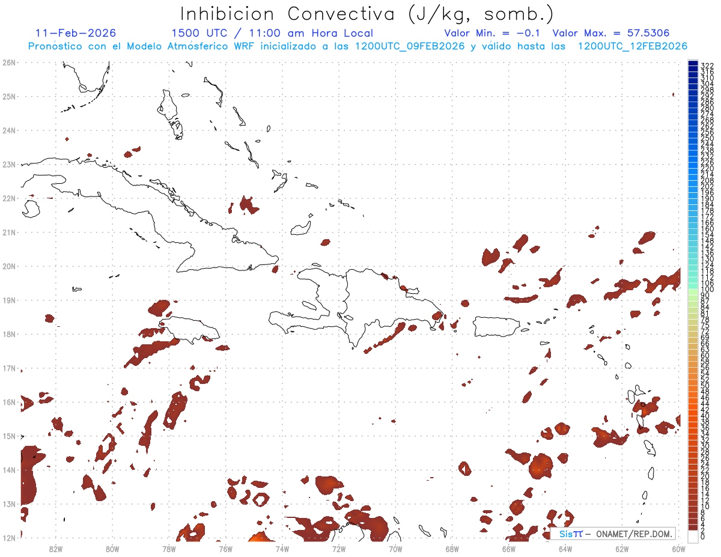Click the 76W longitude label

pos(226,549)
